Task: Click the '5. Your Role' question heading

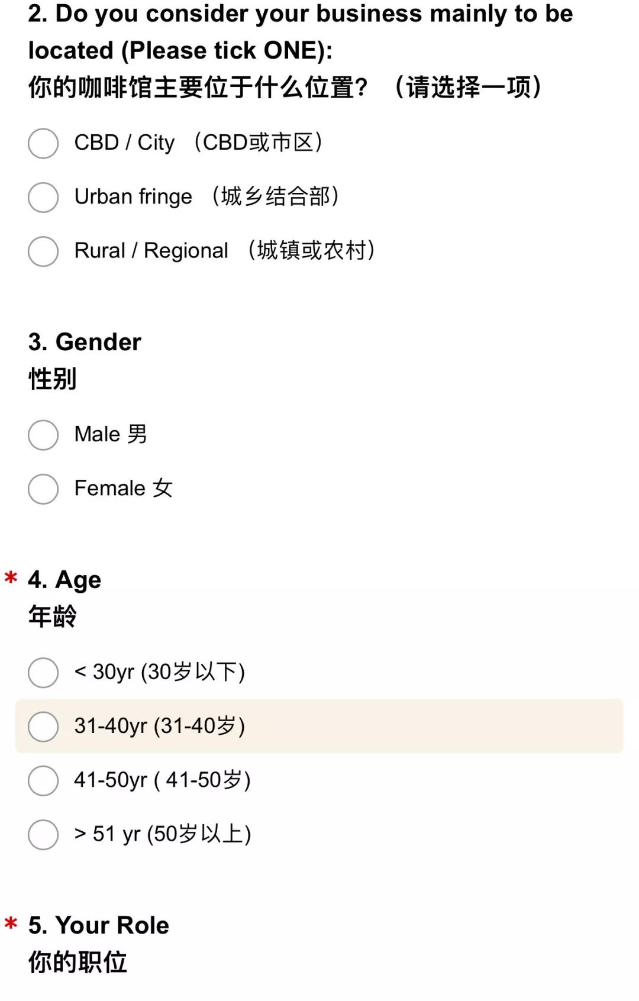Action: coord(99,925)
